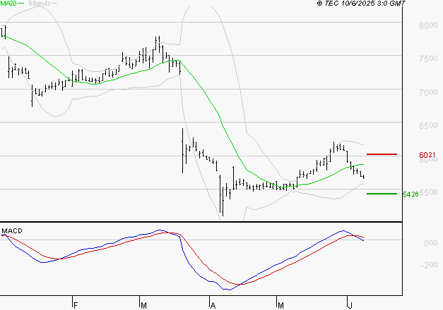The height and width of the screenshot is (310, 443).
Task: Select the 6500 price axis label
Action: pyautogui.click(x=428, y=125)
